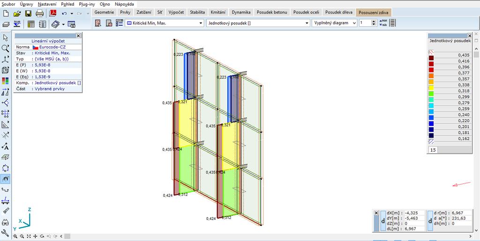Switch to the Zatížení tab
The image size is (480, 241).
[143, 12]
